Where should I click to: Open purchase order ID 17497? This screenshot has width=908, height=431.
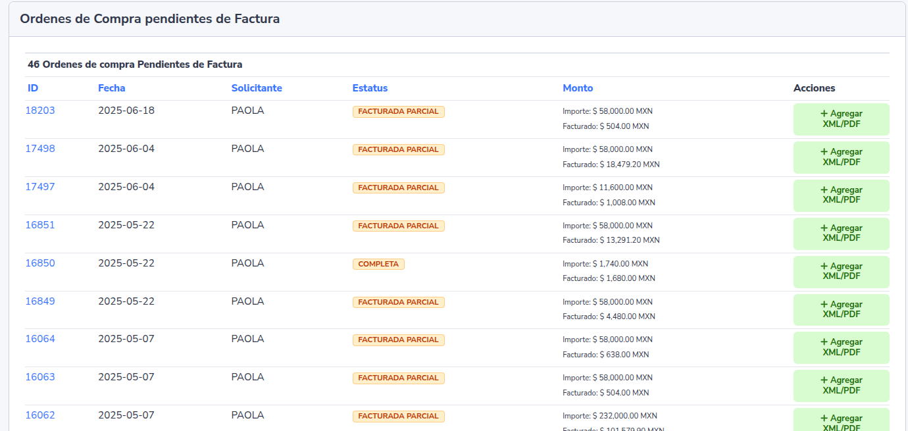tap(40, 187)
